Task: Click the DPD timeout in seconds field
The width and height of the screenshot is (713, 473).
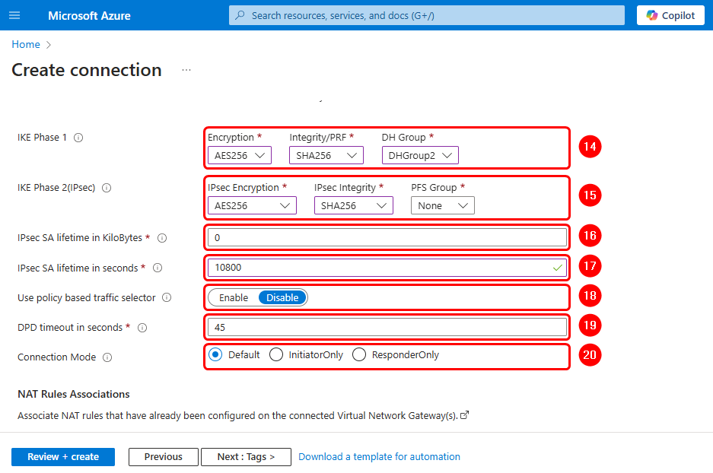Action: [386, 327]
